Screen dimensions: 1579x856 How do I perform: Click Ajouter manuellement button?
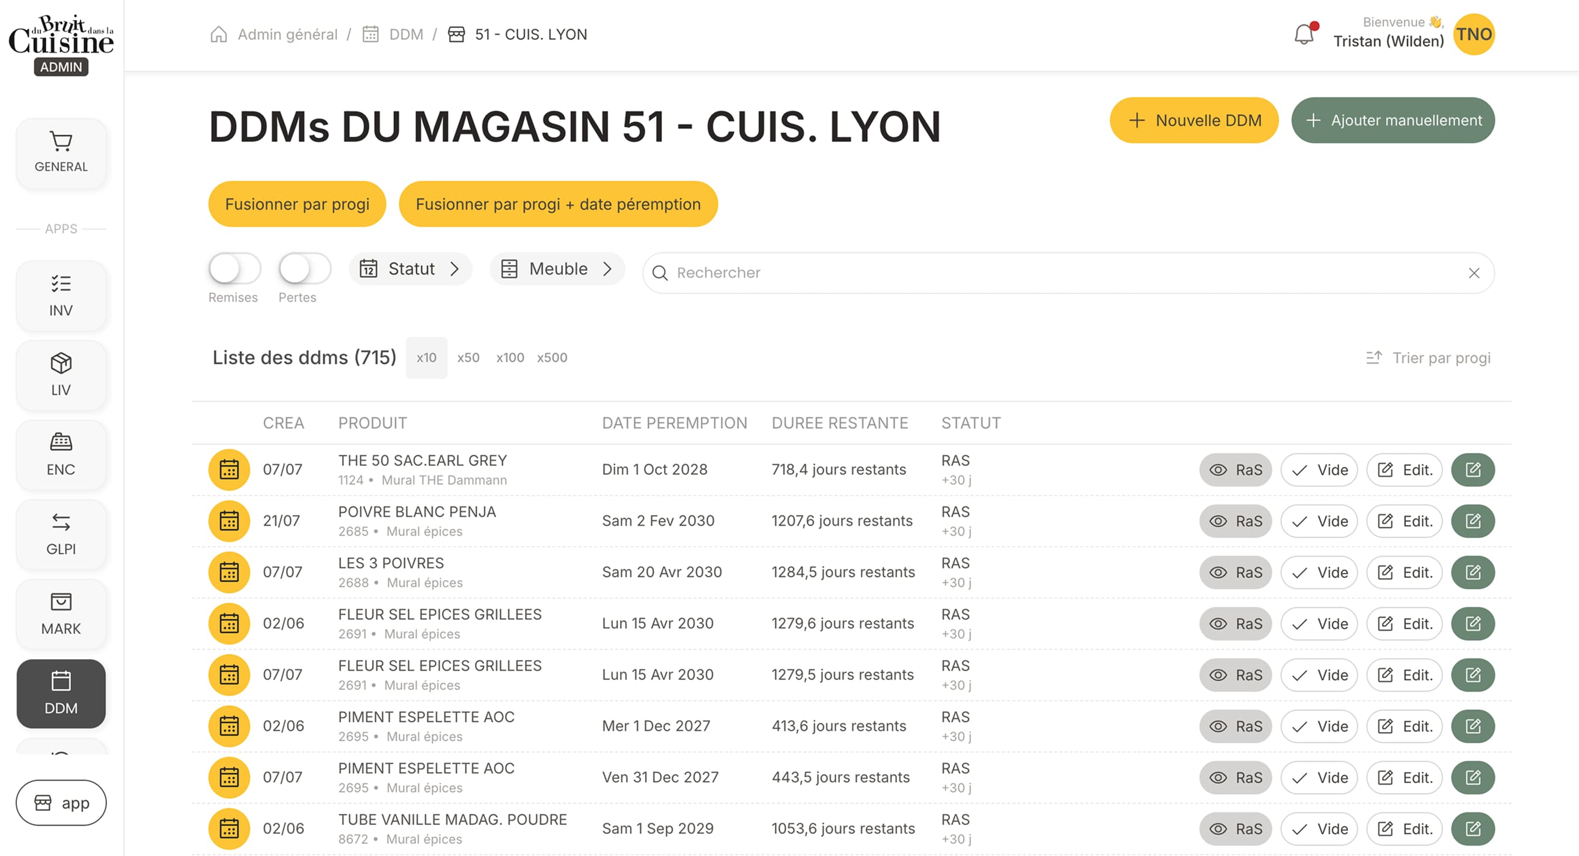coord(1392,120)
